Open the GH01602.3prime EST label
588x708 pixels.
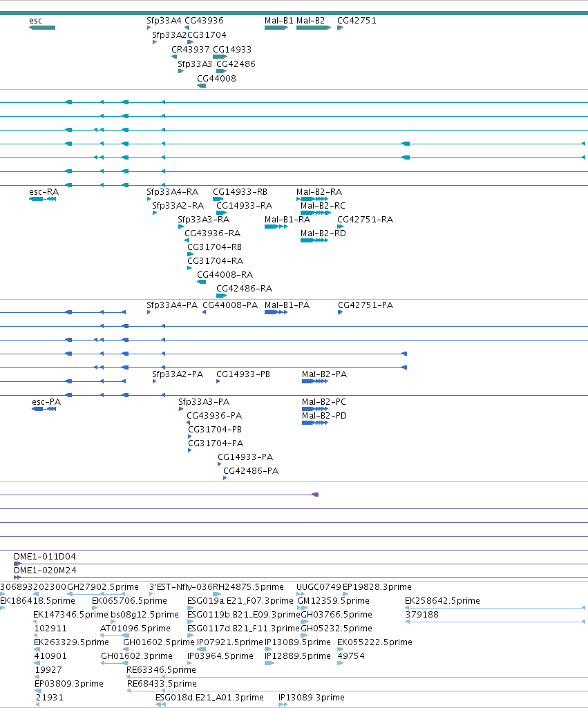137,656
